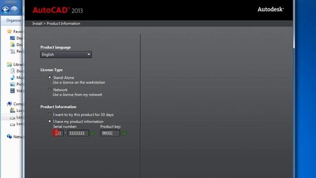Viewport: 316px width, 178px height.
Task: Click the AutoCAD 2013 logo
Action: click(58, 10)
